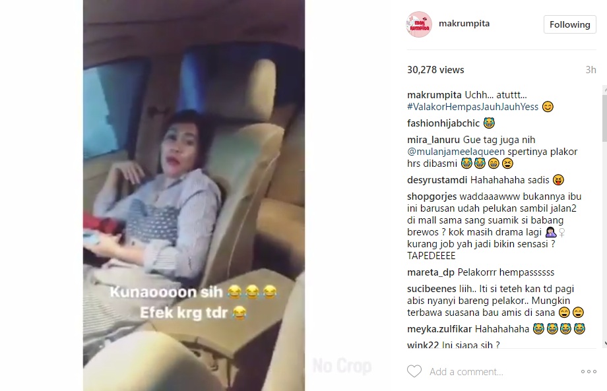This screenshot has width=607, height=391.
Task: Open the #ValakorHempasJauhJauhYess hashtag link
Action: (x=472, y=107)
